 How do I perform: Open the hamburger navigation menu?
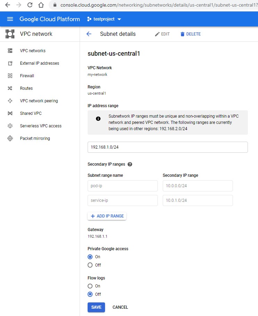(x=10, y=19)
